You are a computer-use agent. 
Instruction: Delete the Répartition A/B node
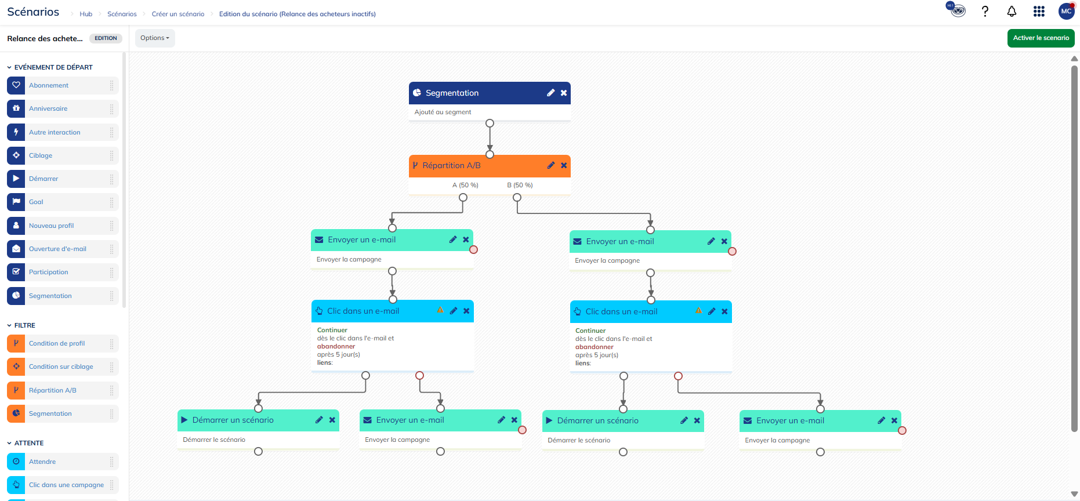[564, 165]
